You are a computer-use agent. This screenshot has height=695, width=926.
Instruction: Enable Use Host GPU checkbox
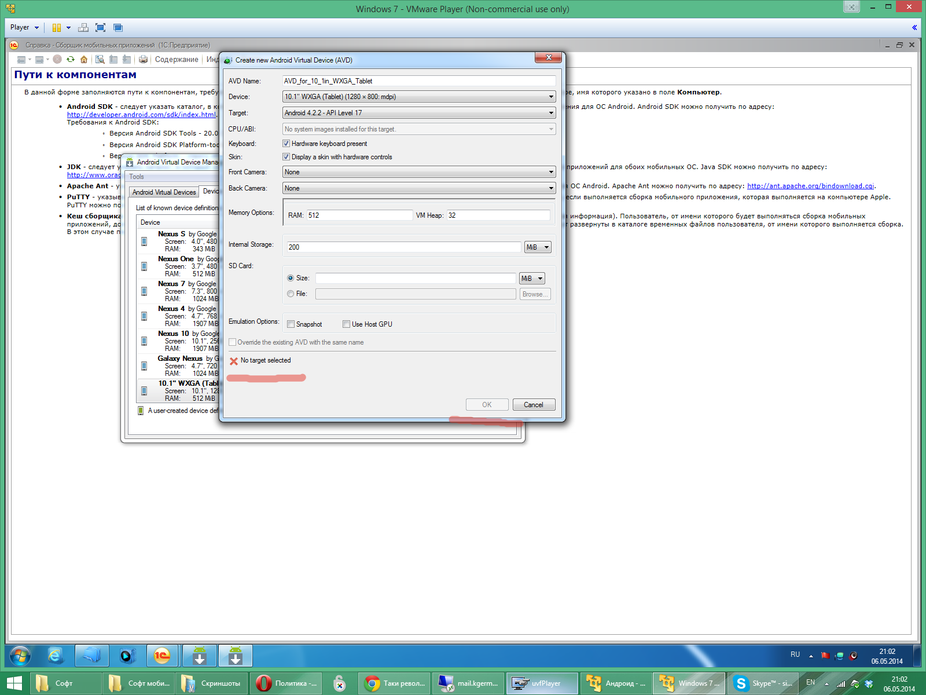coord(346,324)
